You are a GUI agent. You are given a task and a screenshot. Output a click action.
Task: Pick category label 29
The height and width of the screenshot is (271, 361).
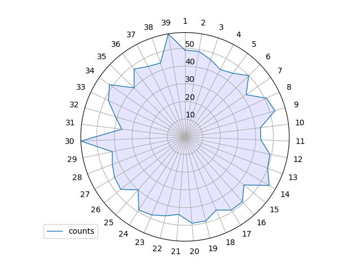tap(72, 159)
